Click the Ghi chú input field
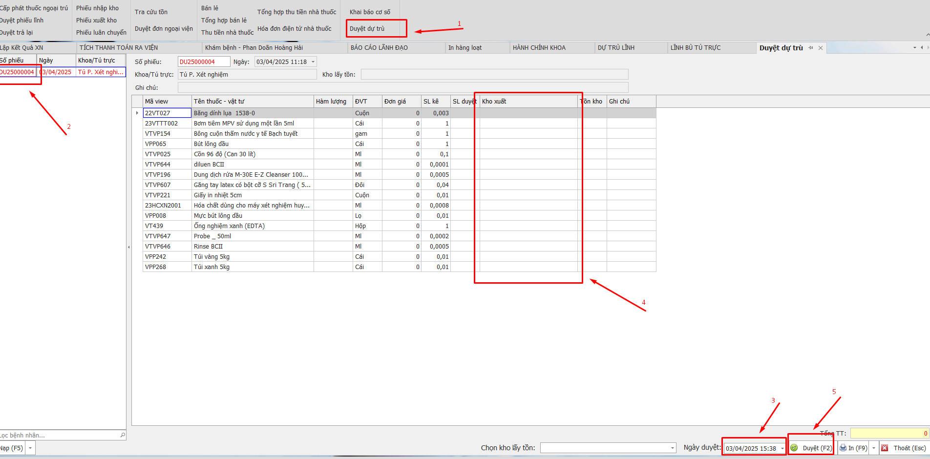 (x=402, y=88)
